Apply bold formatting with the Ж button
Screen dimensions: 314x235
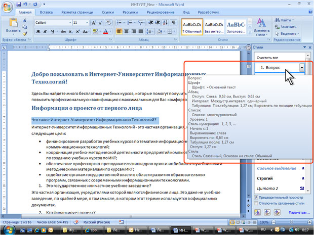point(38,31)
